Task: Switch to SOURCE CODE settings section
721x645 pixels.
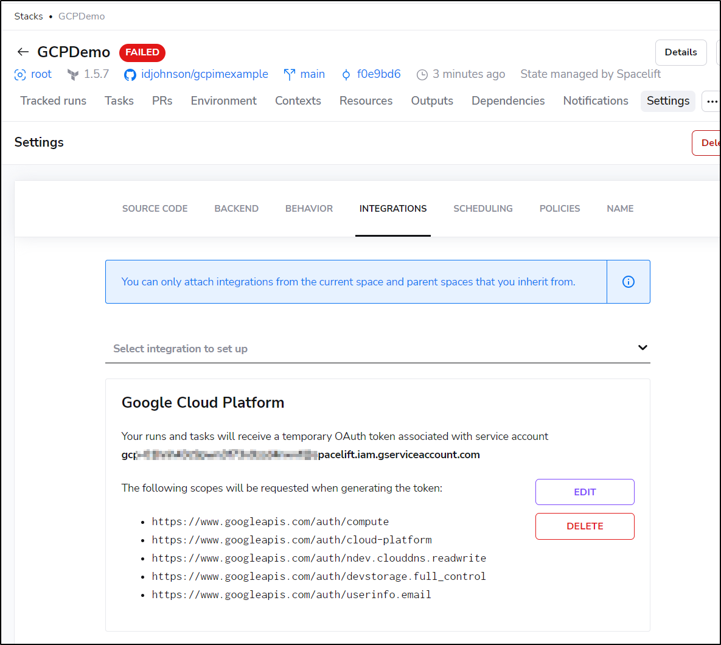Action: [x=155, y=209]
